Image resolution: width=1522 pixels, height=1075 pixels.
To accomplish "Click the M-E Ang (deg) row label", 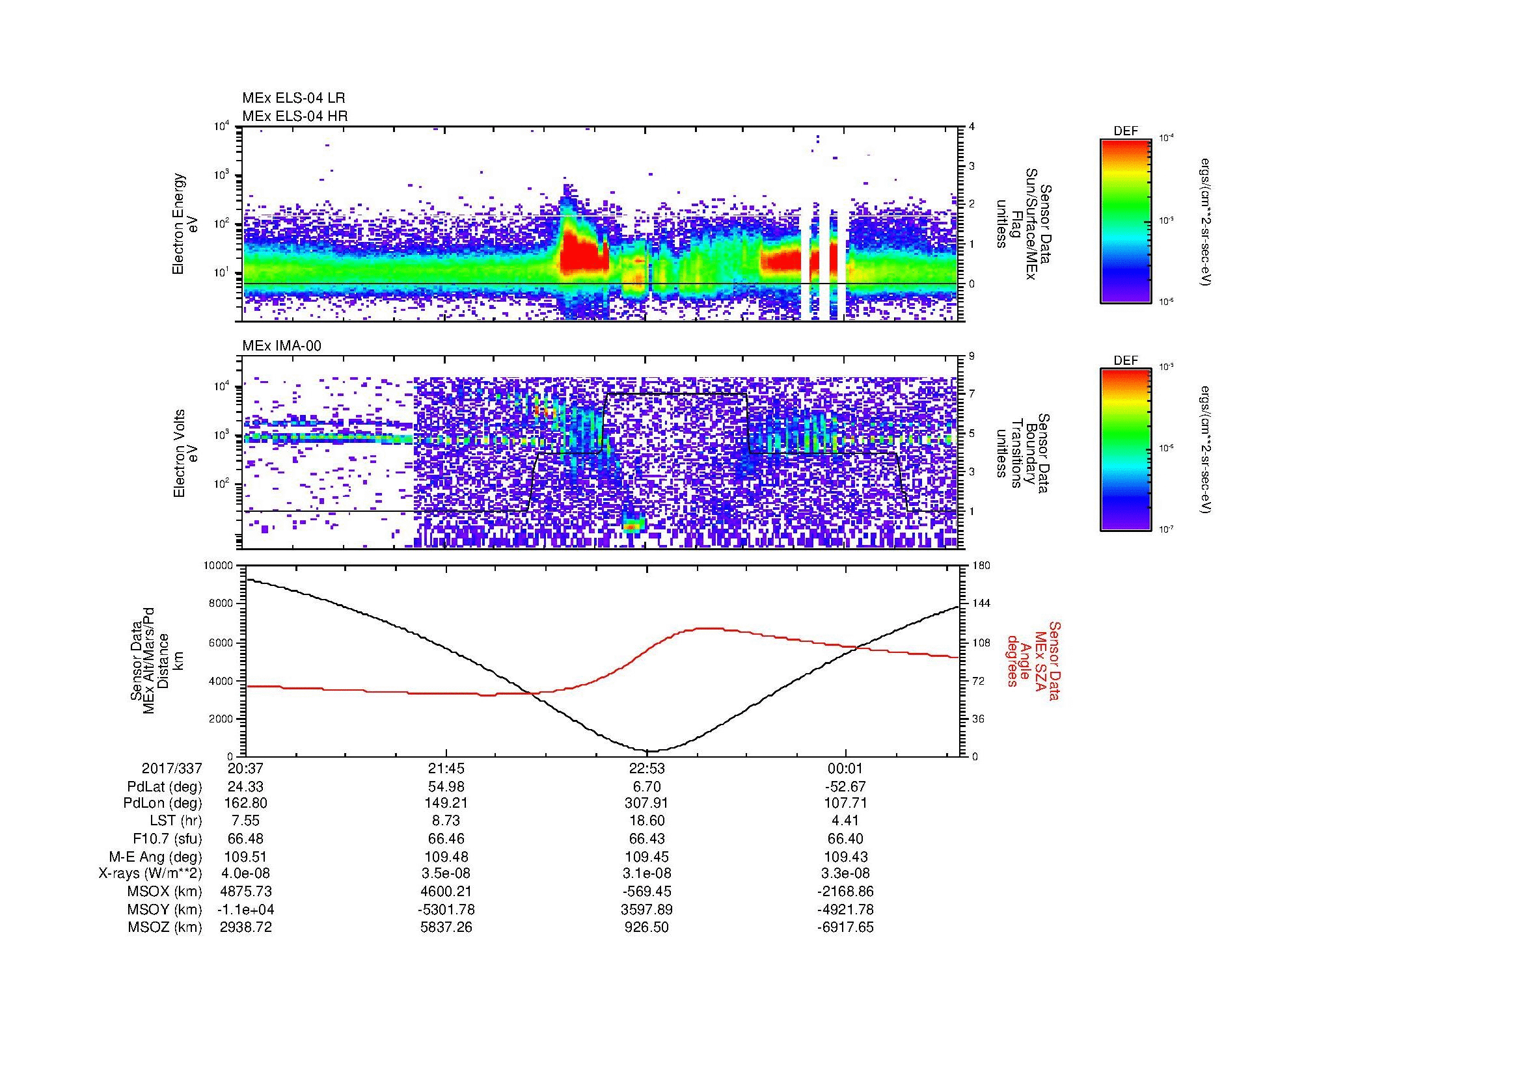I will 156,856.
